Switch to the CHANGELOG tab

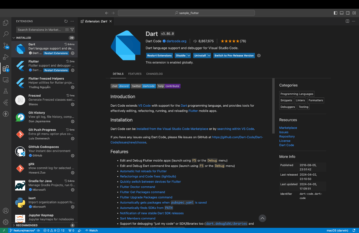(154, 74)
